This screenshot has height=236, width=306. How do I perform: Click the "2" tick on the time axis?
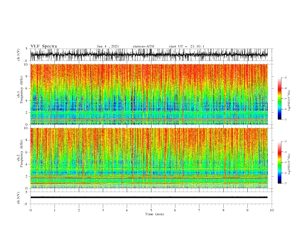(79, 210)
